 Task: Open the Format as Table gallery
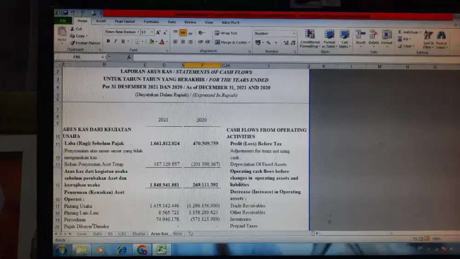pyautogui.click(x=329, y=39)
